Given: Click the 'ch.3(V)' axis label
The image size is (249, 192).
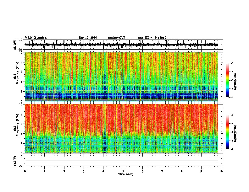Looking at the screenshot, I should [15, 161].
